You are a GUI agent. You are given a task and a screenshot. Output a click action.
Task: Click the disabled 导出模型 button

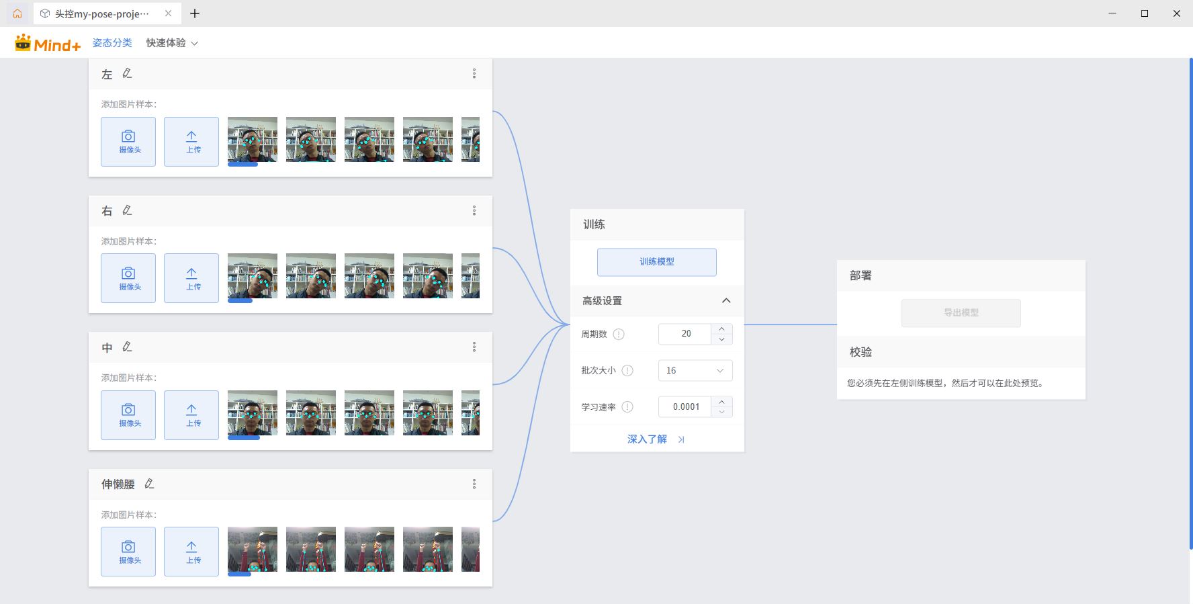pos(961,313)
